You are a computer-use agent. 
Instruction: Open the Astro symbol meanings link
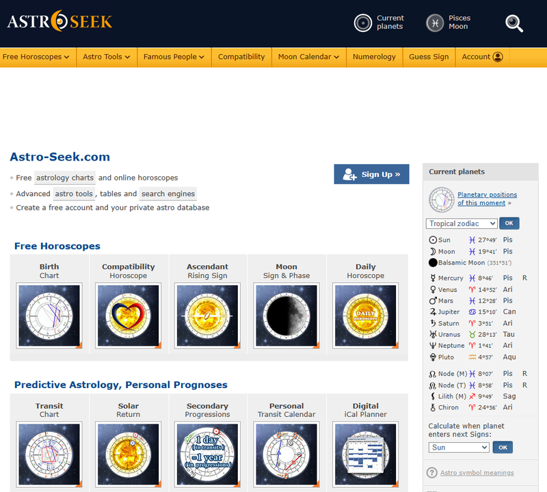pyautogui.click(x=477, y=473)
